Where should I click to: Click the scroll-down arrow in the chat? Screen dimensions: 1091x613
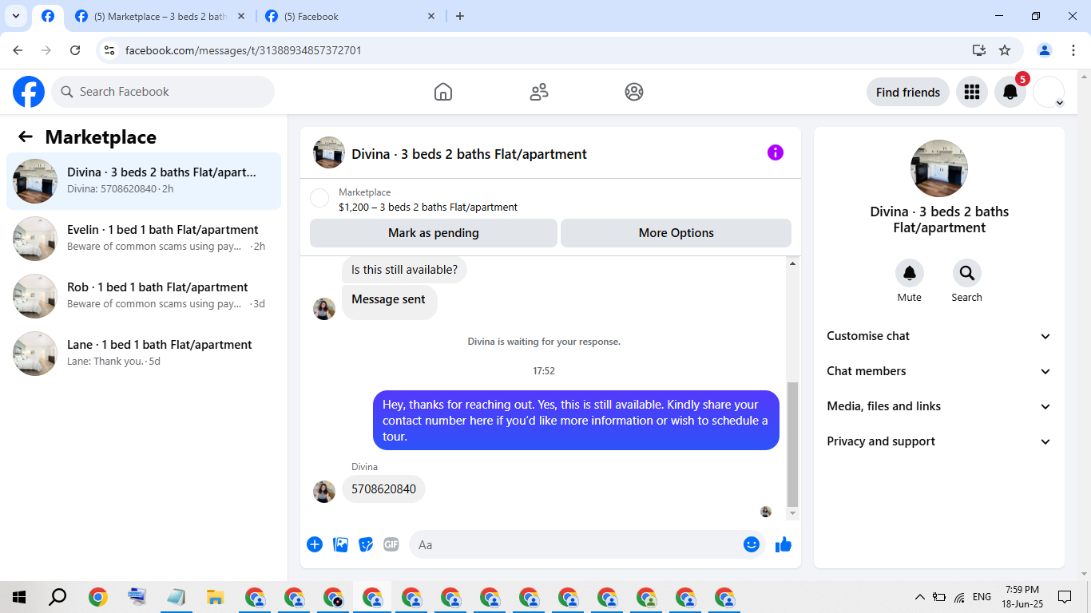[792, 513]
